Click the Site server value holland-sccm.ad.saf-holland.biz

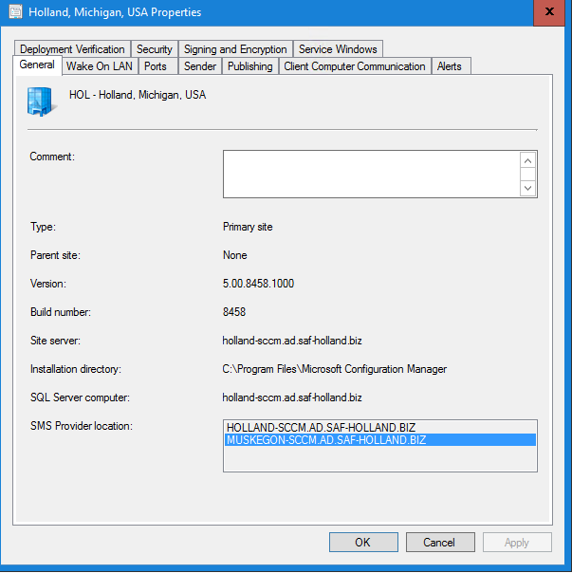[292, 341]
